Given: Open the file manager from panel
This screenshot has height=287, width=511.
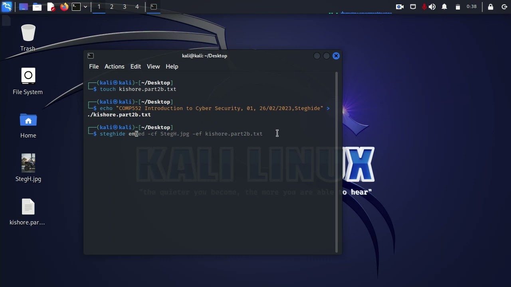Looking at the screenshot, I should point(37,7).
